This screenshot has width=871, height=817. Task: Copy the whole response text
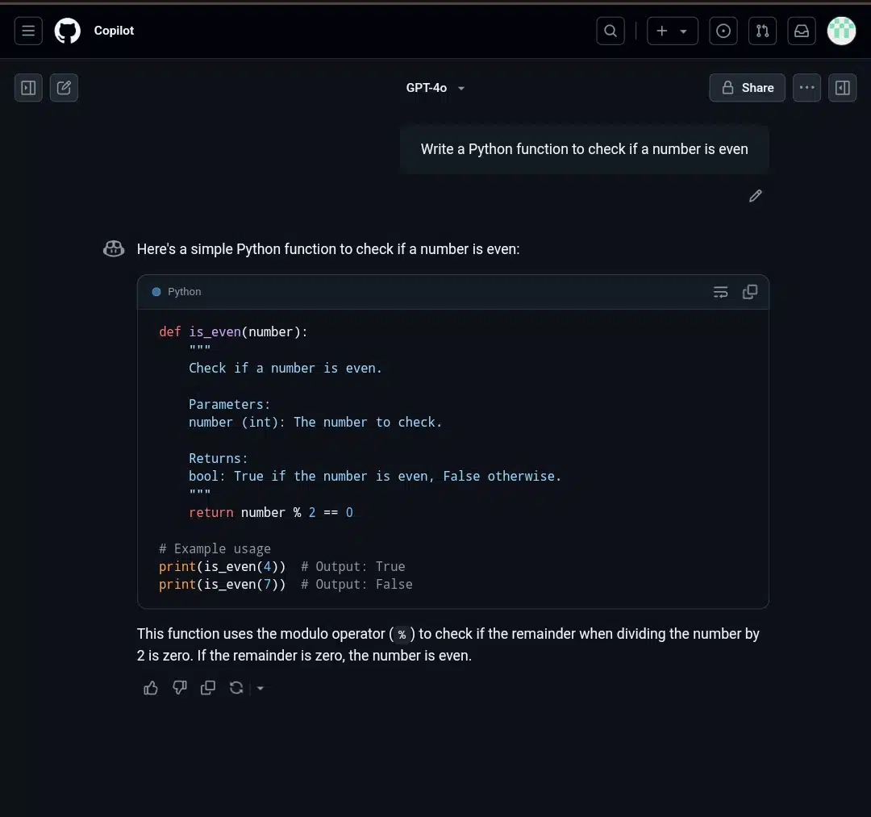208,688
